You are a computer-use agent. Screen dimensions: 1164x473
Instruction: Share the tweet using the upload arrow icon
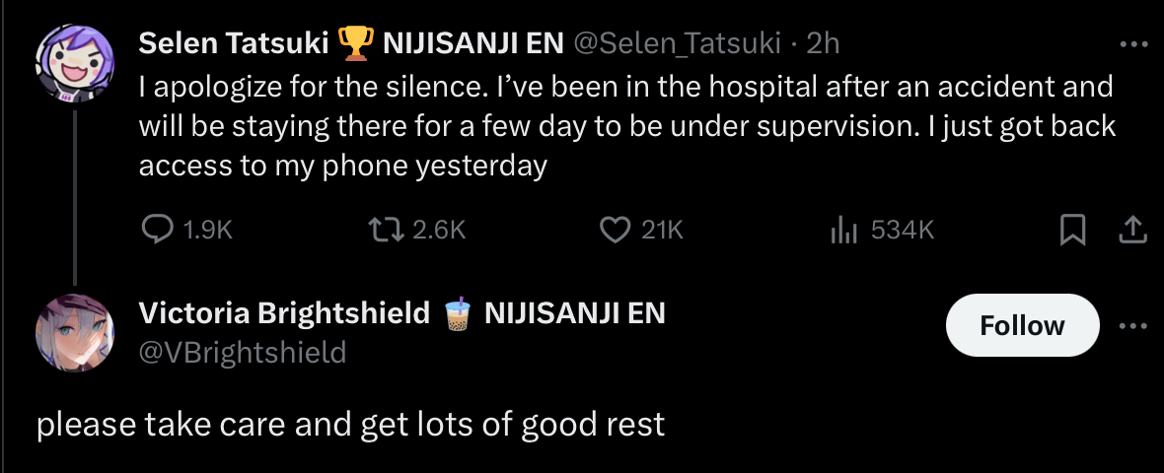pos(1133,230)
